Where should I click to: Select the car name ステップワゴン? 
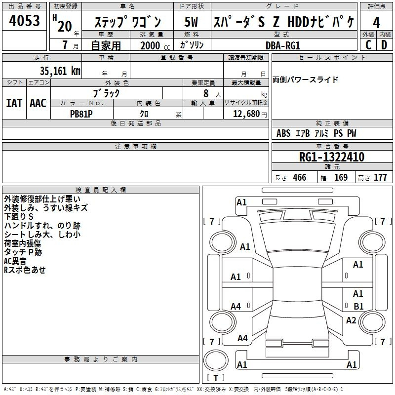pyautogui.click(x=127, y=22)
